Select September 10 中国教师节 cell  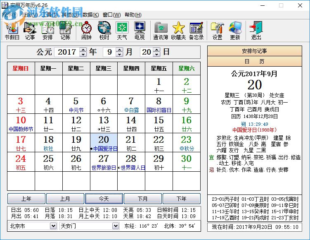pyautogui.click(x=21, y=123)
